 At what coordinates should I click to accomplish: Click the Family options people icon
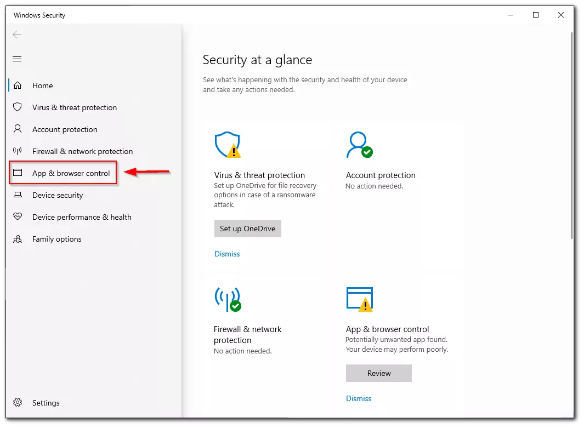pos(18,239)
